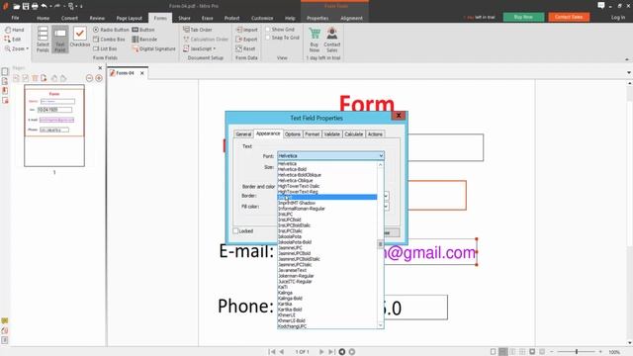The width and height of the screenshot is (633, 356).
Task: Import form data
Action: click(x=246, y=30)
